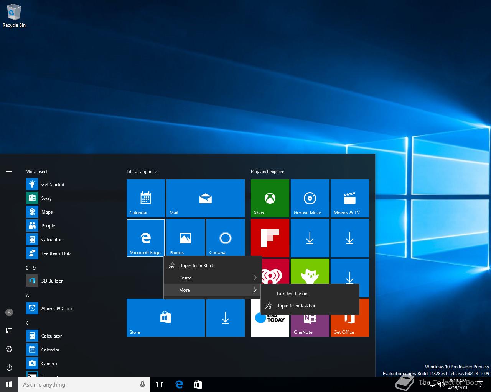Screen dimensions: 491x392
Task: Open the Xbox tile
Action: click(270, 198)
